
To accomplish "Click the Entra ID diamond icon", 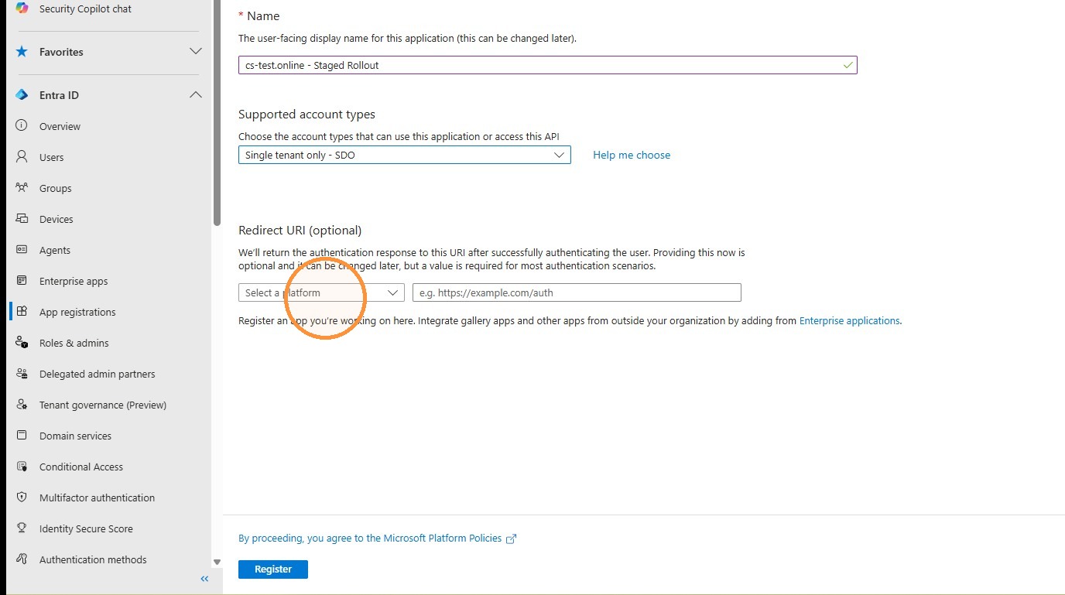I will coord(22,95).
